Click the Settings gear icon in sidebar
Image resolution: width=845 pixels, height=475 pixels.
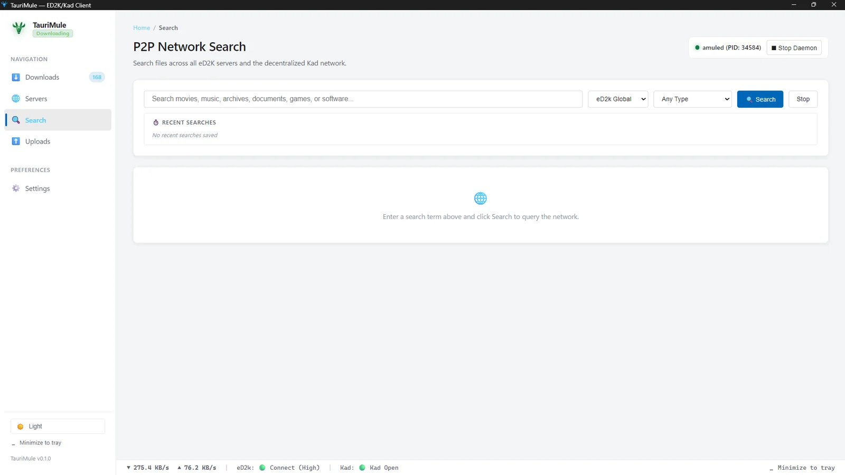point(16,188)
